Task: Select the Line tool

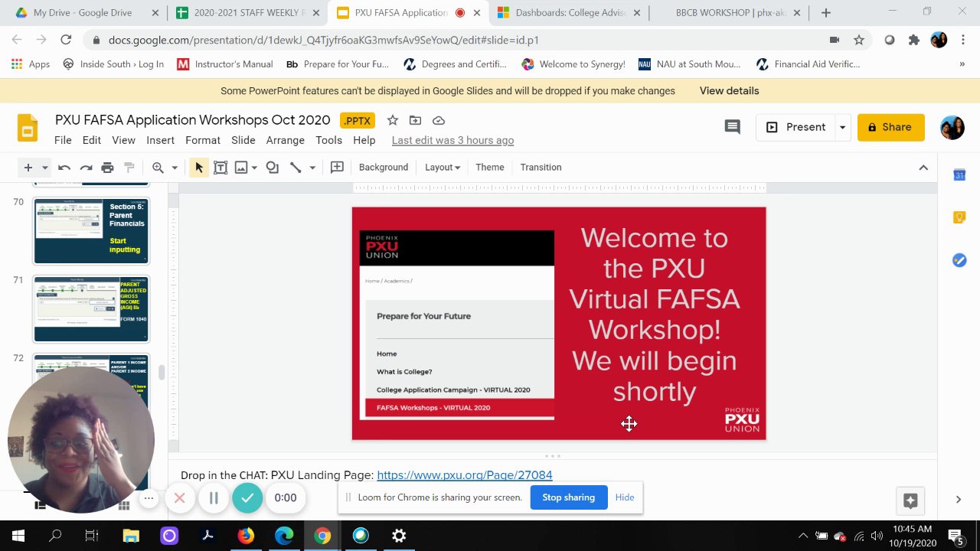Action: (296, 168)
